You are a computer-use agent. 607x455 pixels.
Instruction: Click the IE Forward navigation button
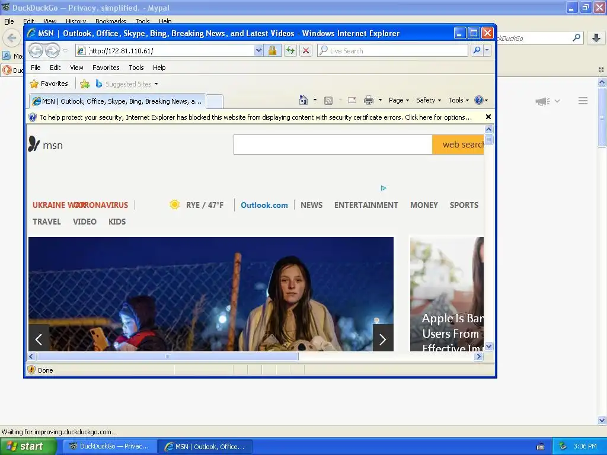pos(52,51)
